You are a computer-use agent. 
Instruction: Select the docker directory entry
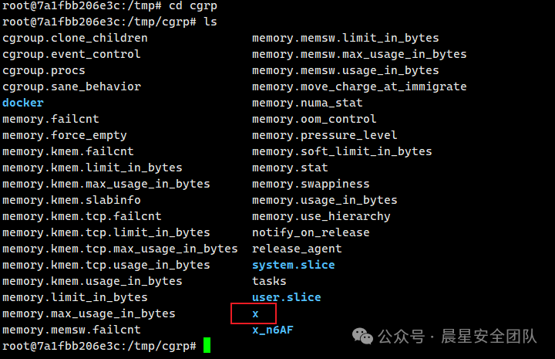[x=23, y=103]
